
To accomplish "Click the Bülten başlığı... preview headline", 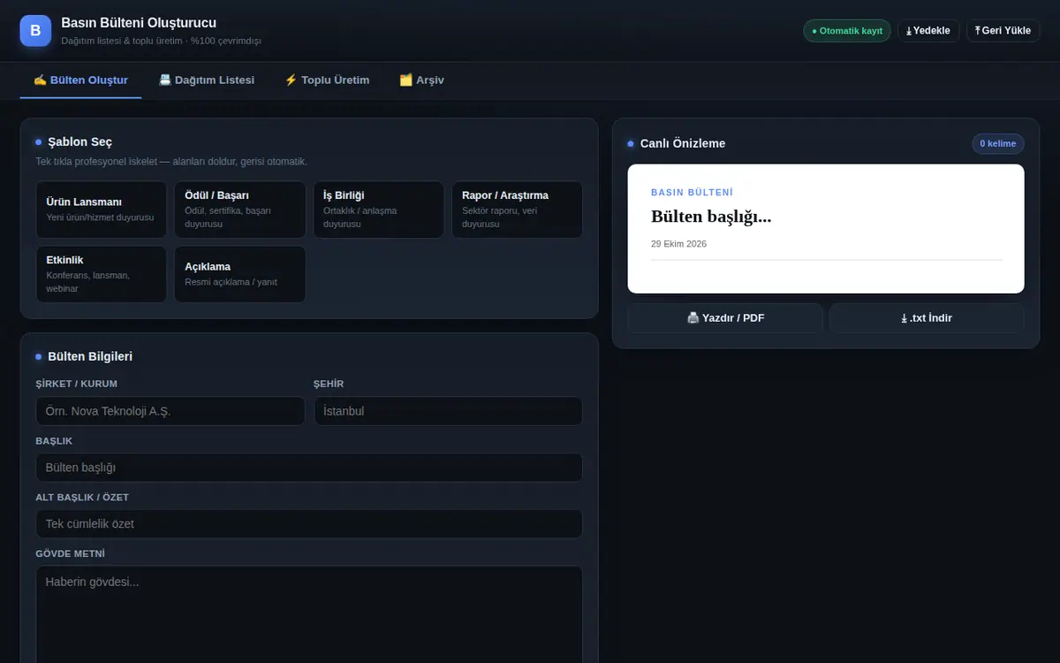I will coord(711,217).
